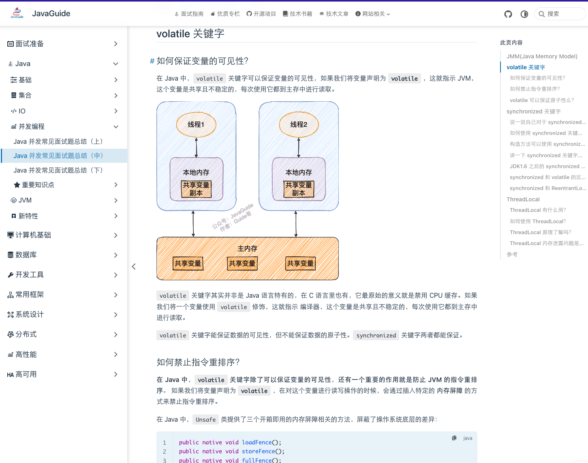Jump to ThreadLocal 内存泄露问题 in contents
The height and width of the screenshot is (463, 588).
[x=547, y=243]
